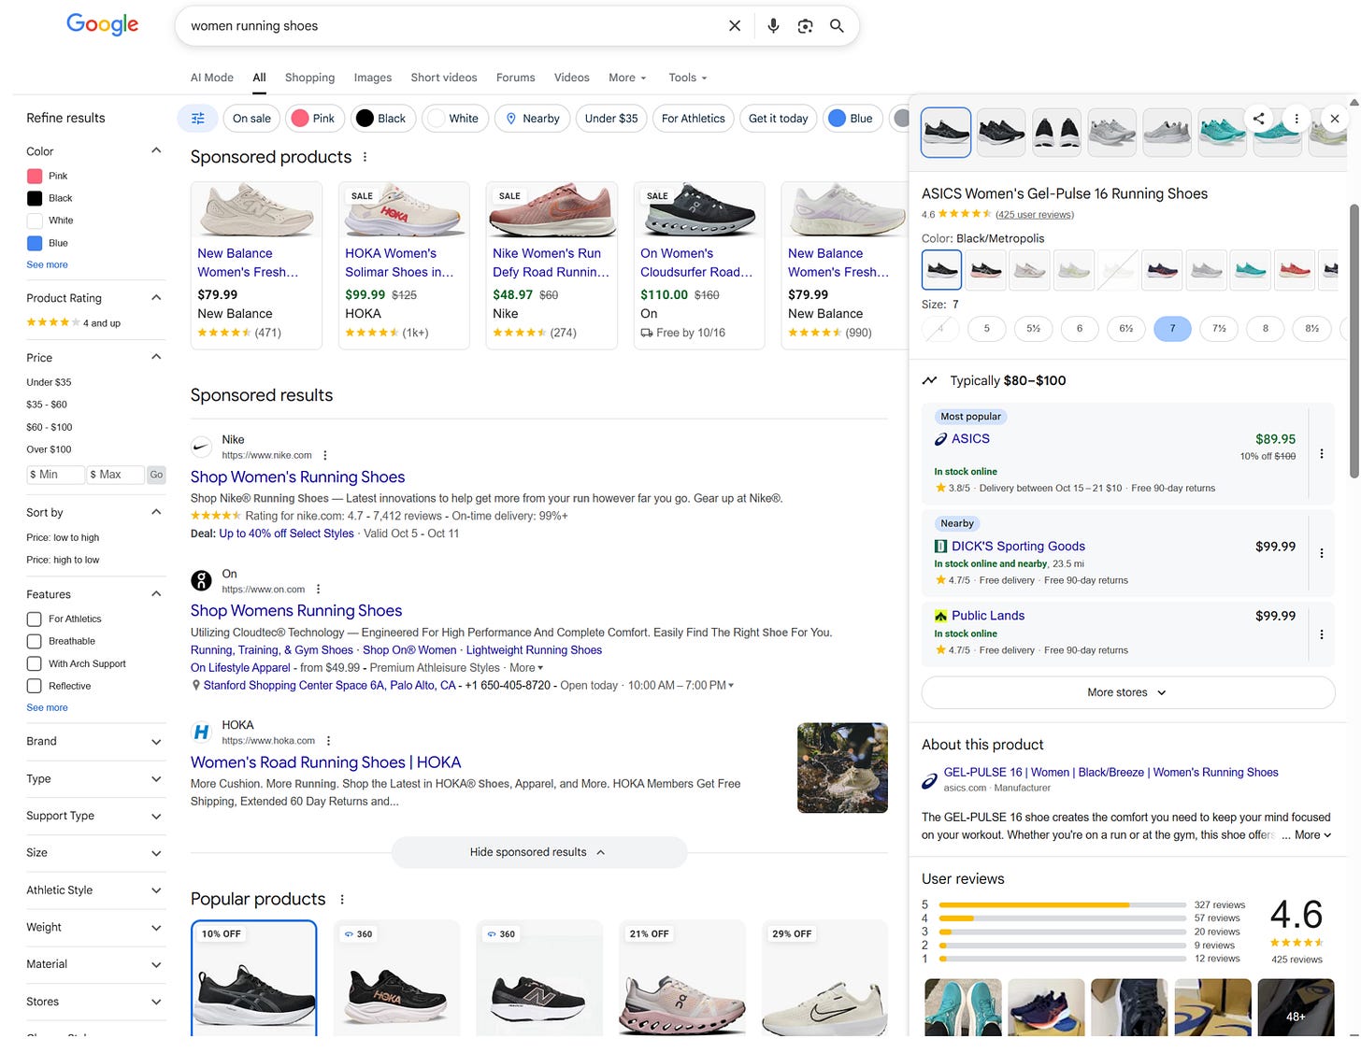Screen dimensions: 1361x1053
Task: Open the AI Mode tab
Action: (x=212, y=78)
